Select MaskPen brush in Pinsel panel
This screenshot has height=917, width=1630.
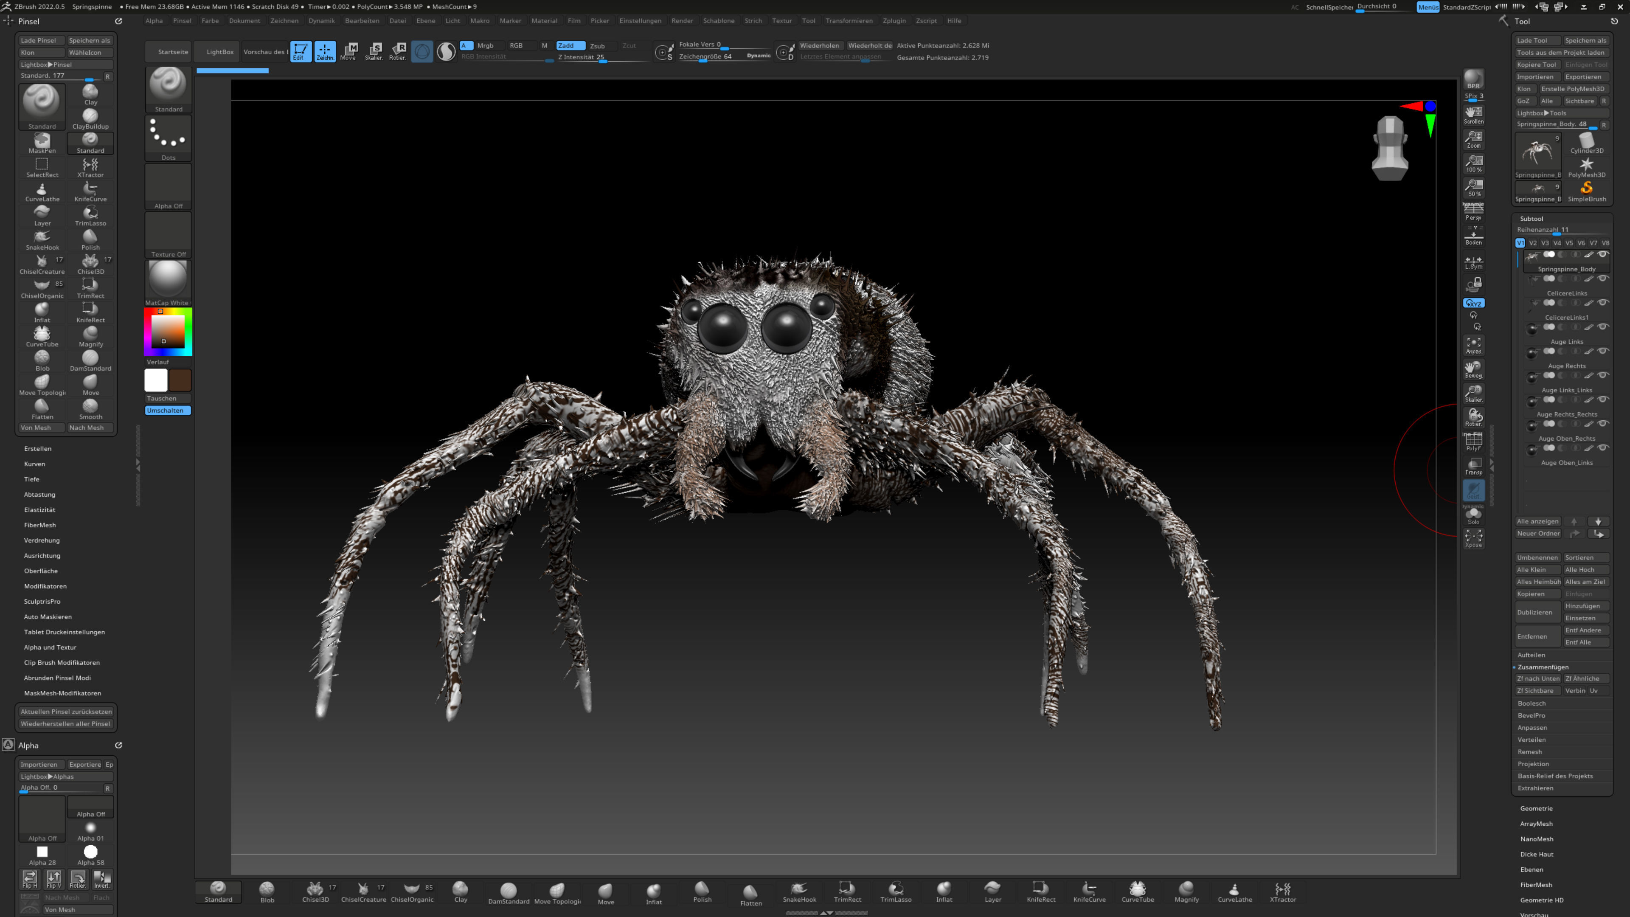42,143
